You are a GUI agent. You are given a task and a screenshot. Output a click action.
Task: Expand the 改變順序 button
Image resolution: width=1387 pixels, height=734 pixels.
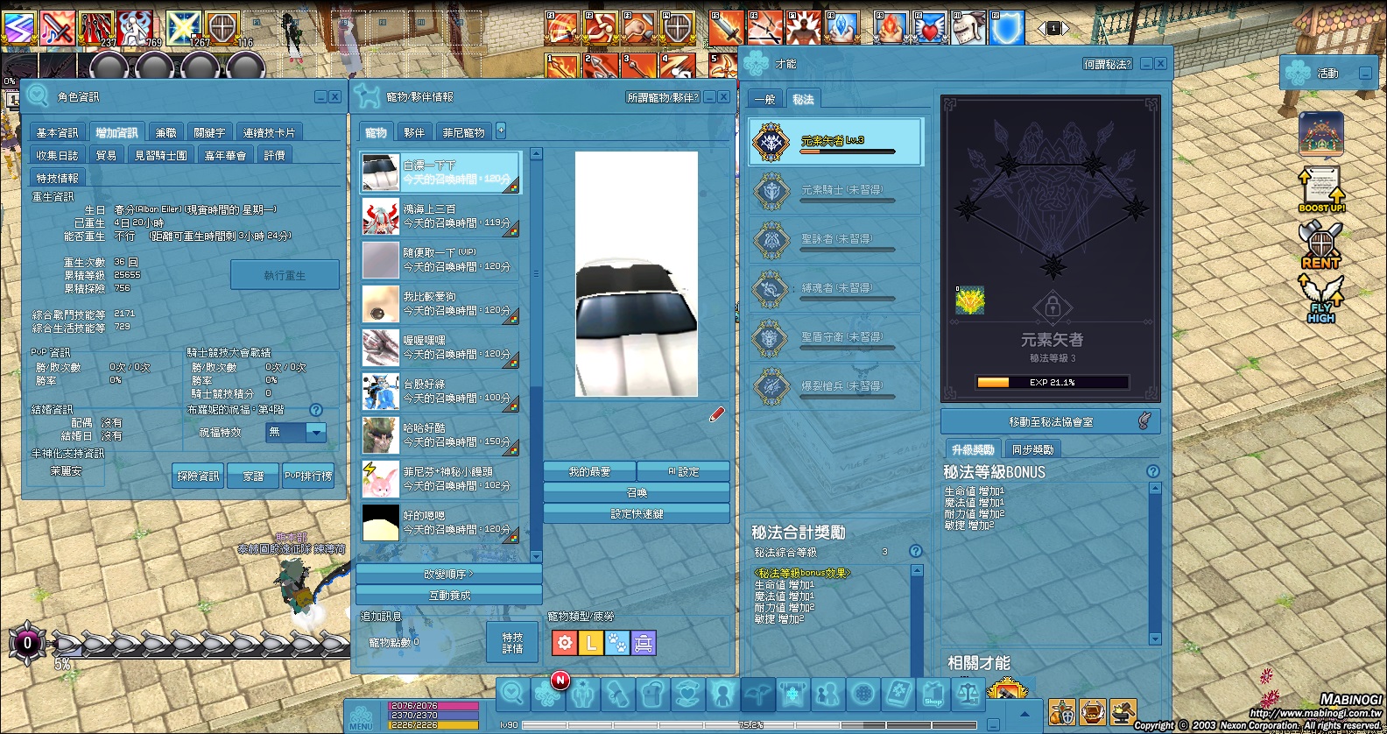[x=448, y=575]
